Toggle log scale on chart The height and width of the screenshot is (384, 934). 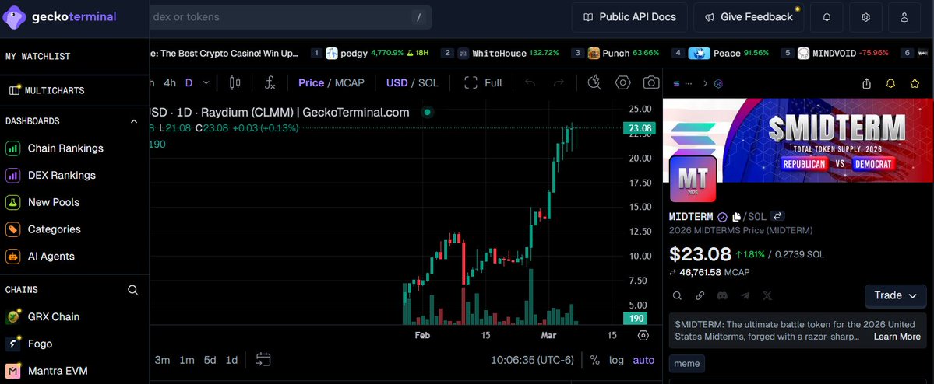tap(616, 360)
